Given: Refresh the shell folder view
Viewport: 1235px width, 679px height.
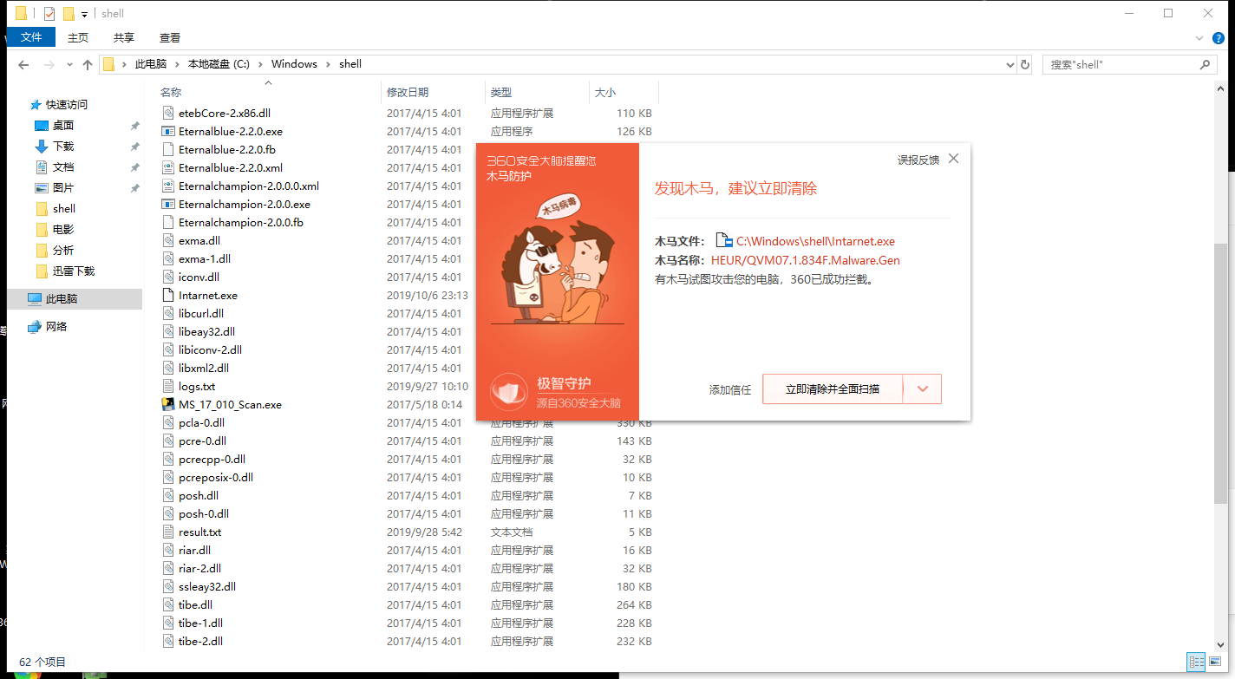Looking at the screenshot, I should click(1025, 64).
